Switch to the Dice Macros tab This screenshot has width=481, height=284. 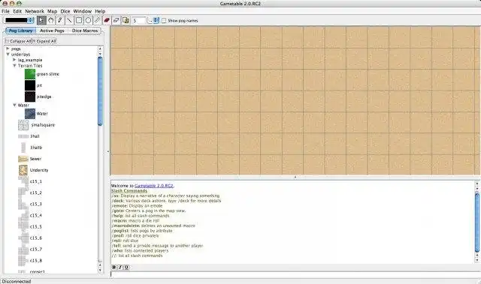pyautogui.click(x=85, y=31)
